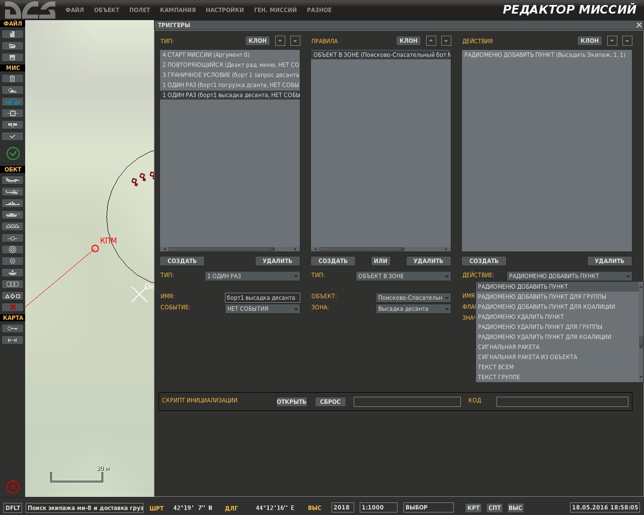Screen dimensions: 644x515
Task: Launch mission with green circled checkmark
Action: (13, 153)
